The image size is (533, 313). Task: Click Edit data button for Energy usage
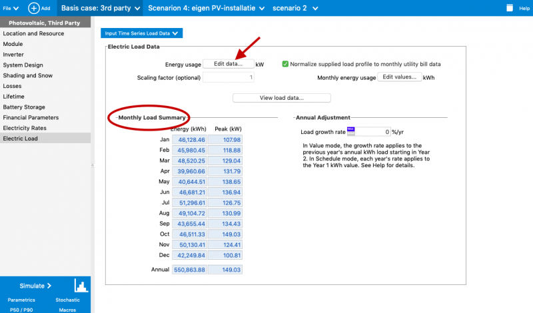[x=229, y=64]
